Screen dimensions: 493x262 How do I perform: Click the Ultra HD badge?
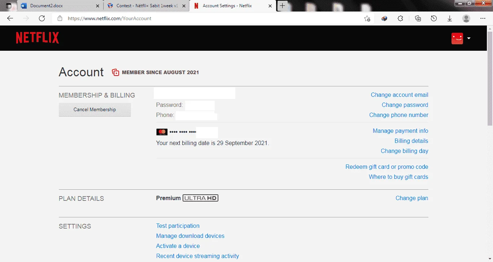[x=201, y=198]
